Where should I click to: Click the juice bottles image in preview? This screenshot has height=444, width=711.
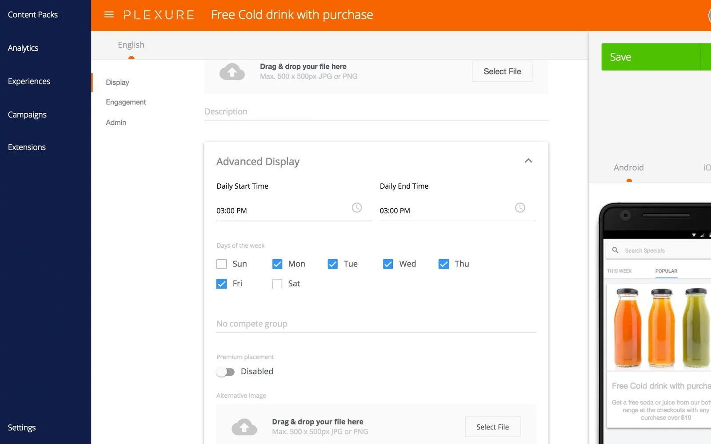pos(659,328)
